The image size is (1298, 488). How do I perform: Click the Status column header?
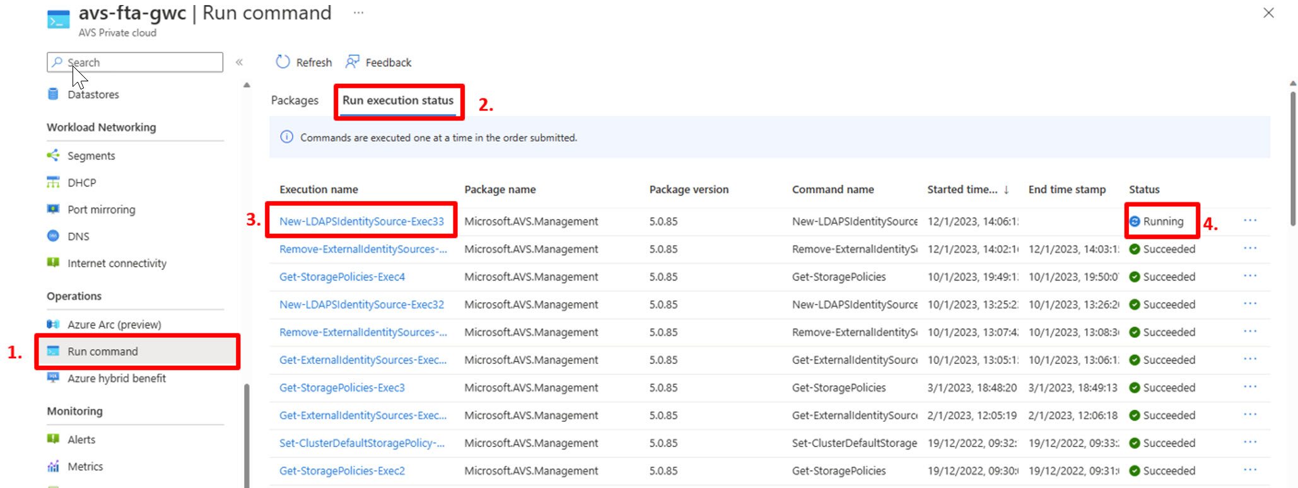(1144, 189)
